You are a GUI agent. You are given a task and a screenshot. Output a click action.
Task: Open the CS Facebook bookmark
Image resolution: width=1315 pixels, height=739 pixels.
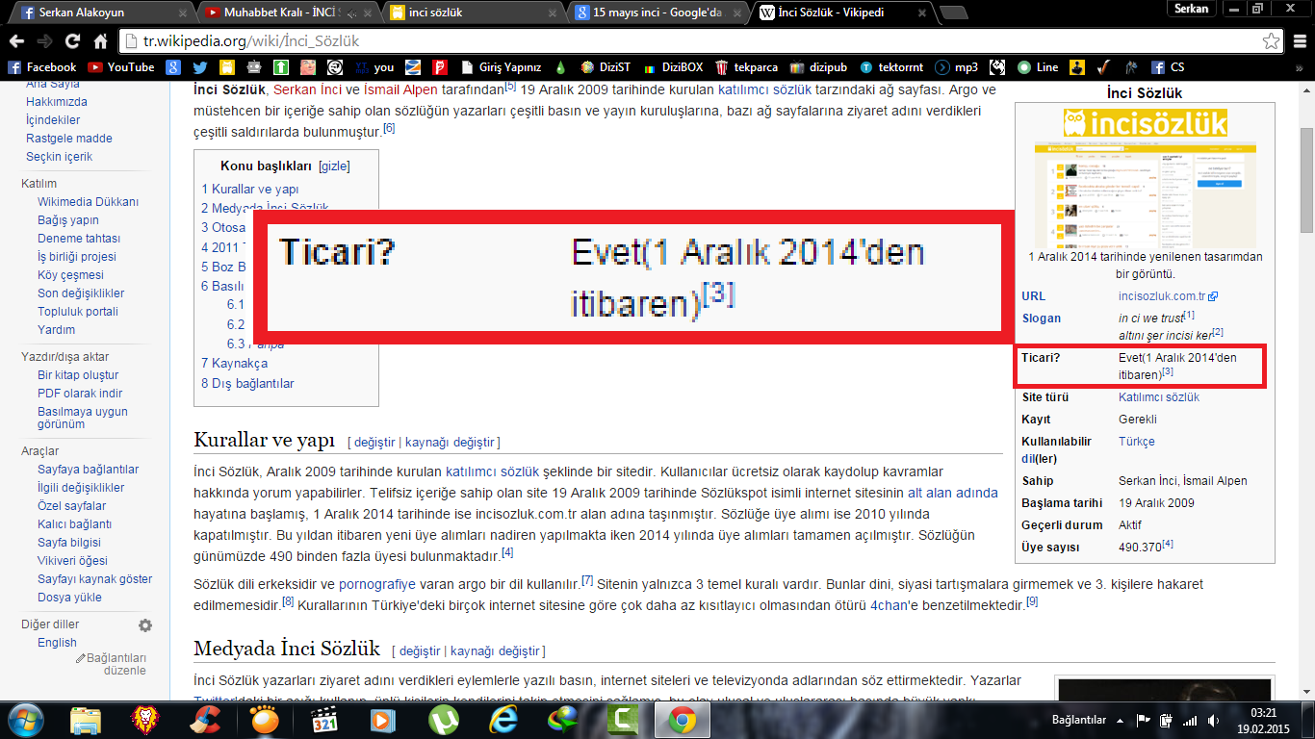coord(1168,67)
